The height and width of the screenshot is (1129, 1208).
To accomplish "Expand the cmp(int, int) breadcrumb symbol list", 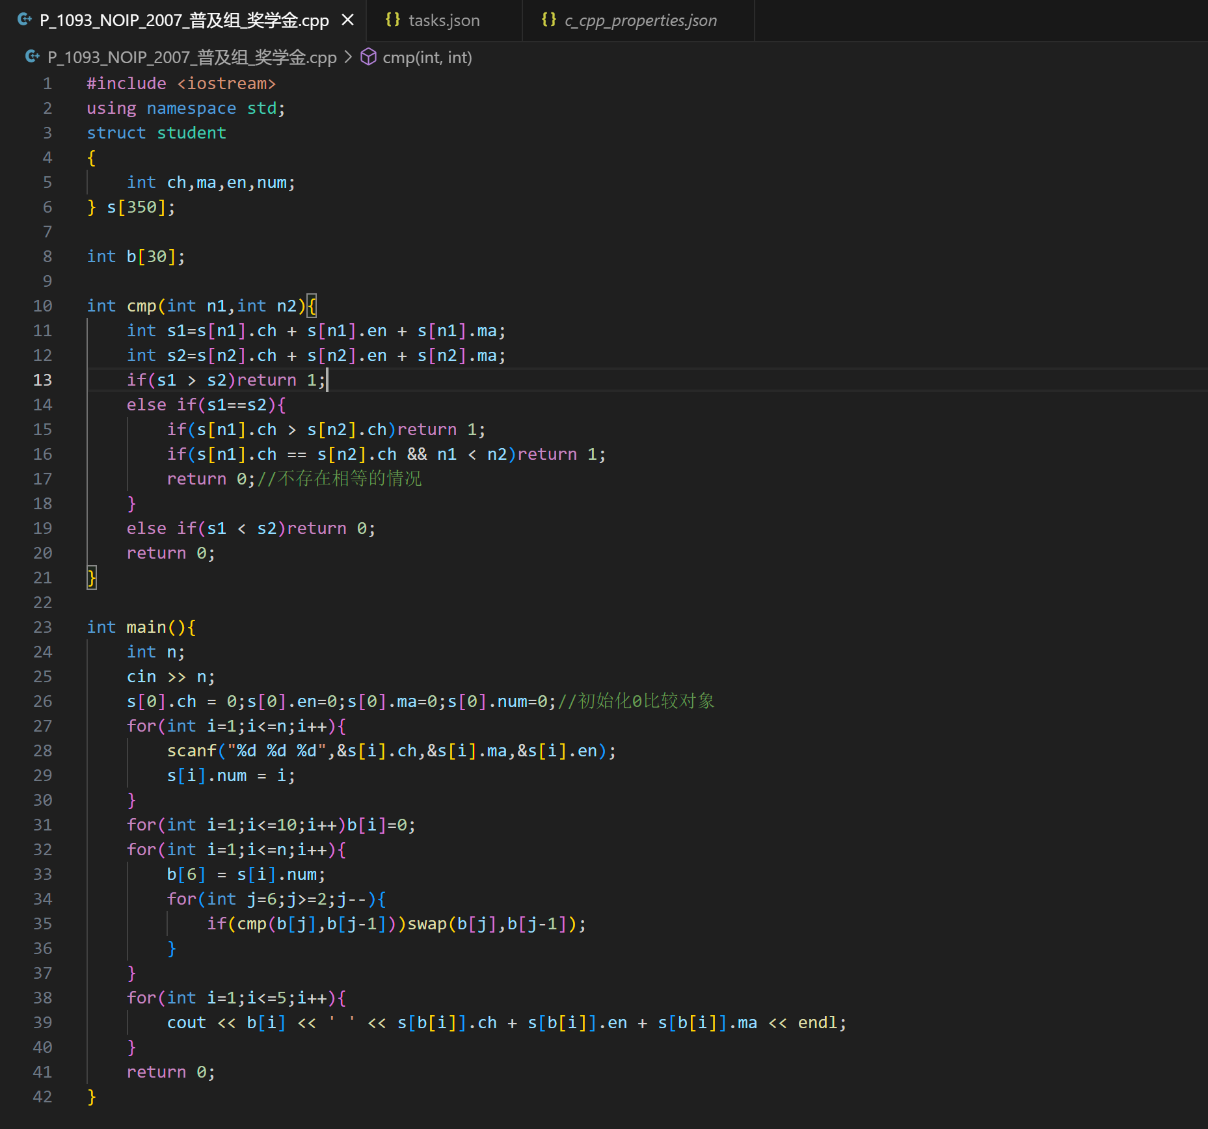I will click(x=427, y=57).
